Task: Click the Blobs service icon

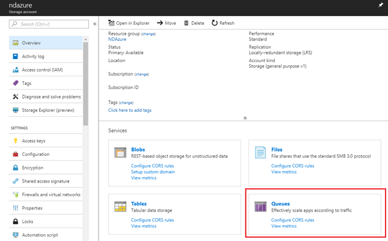Action: click(120, 152)
